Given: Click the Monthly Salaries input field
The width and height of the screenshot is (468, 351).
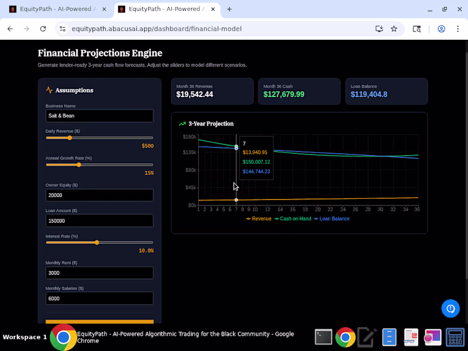Looking at the screenshot, I should 99,298.
